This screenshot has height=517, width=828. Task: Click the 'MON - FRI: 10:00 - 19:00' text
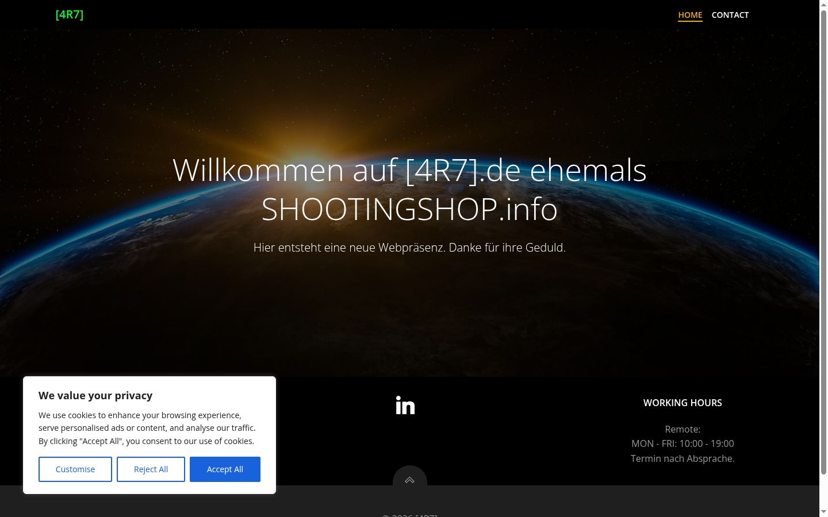click(683, 443)
